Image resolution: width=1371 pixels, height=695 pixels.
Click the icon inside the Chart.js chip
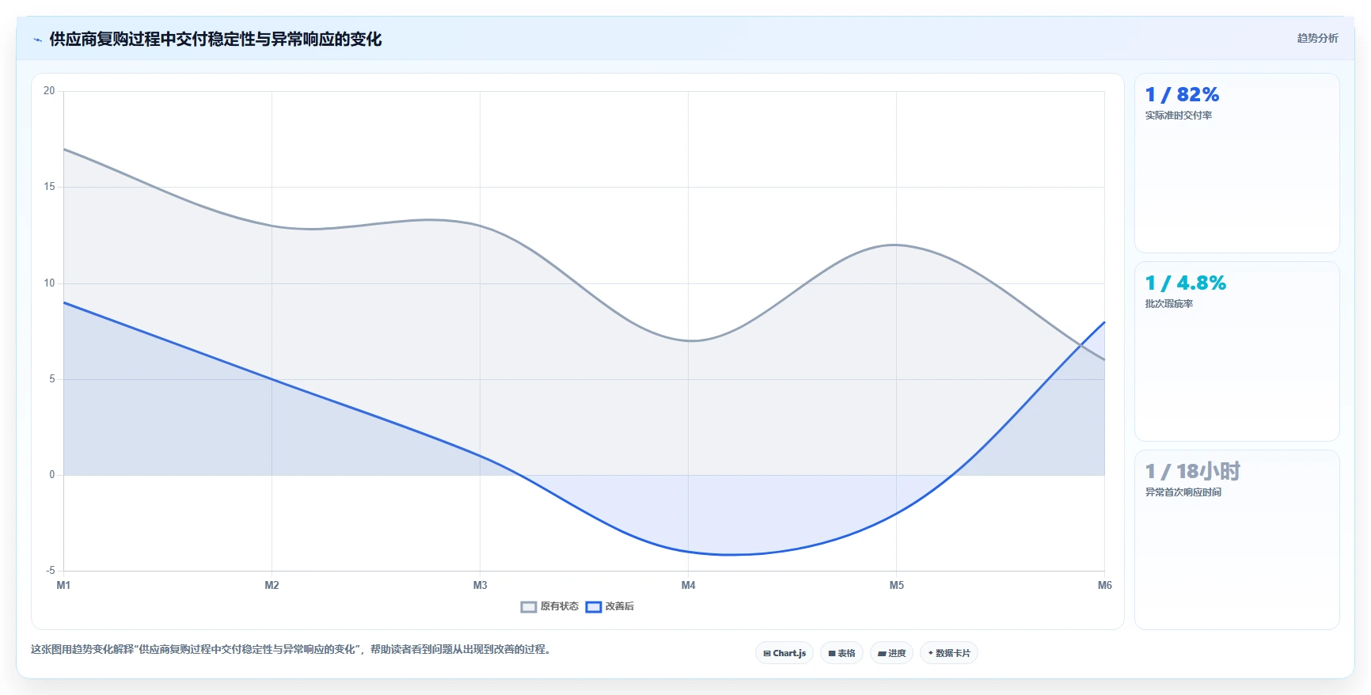[x=766, y=654]
